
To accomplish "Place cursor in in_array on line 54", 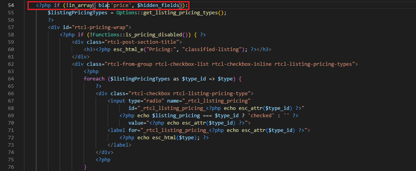I will pyautogui.click(x=81, y=5).
